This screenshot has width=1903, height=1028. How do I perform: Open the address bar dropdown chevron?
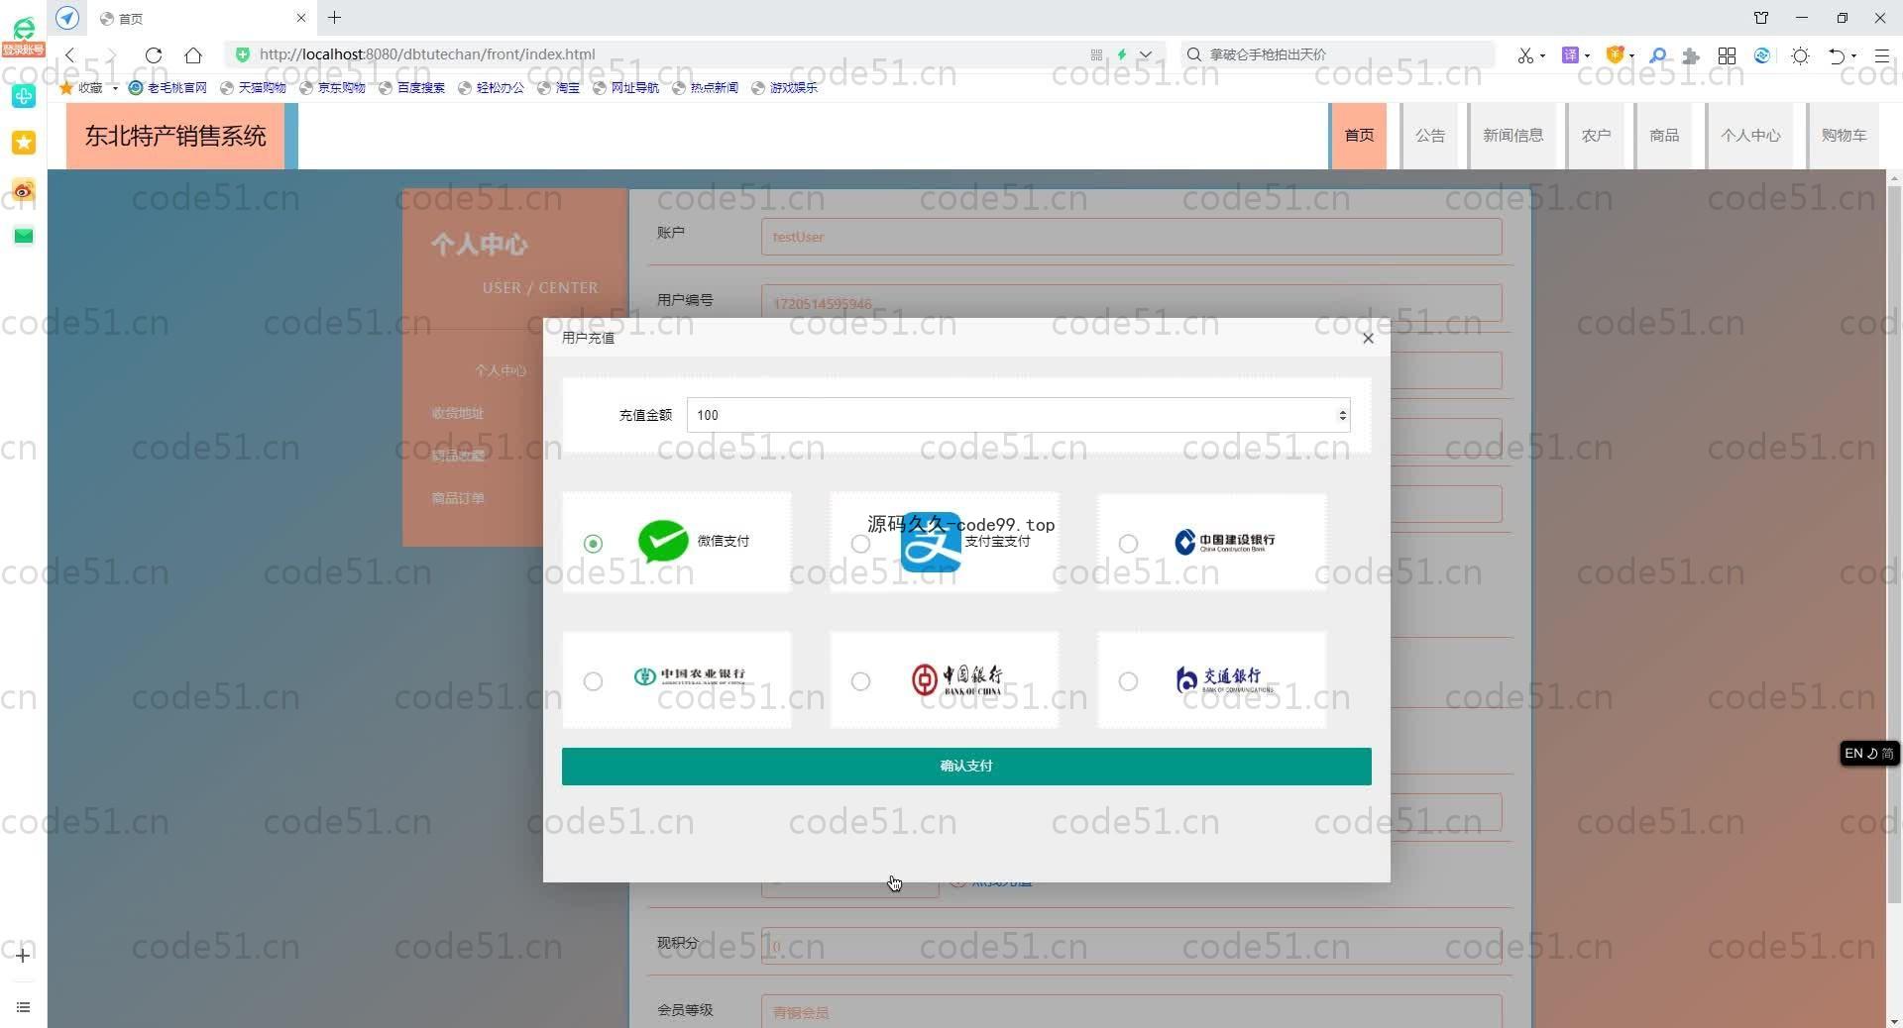point(1146,54)
